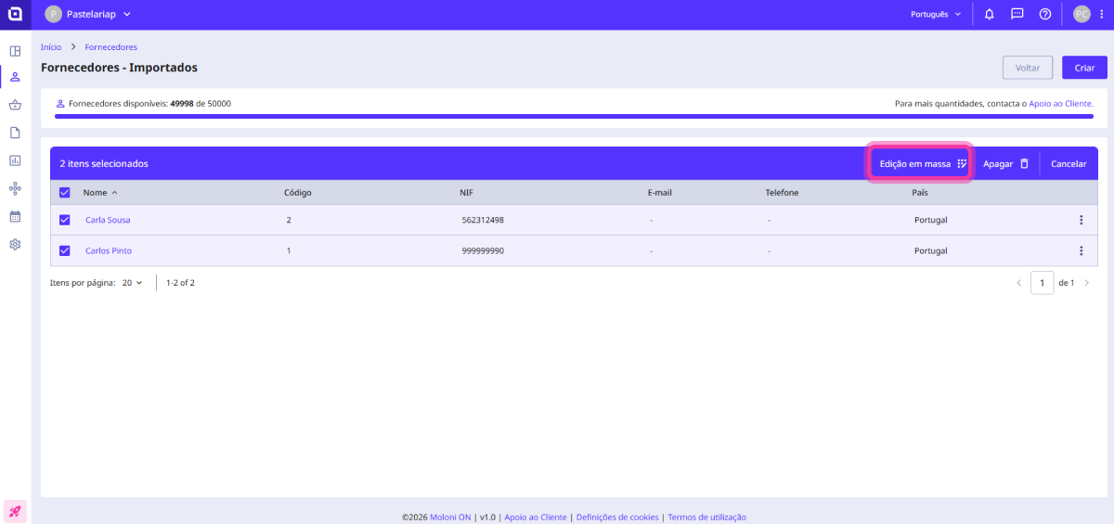Click the rocket icon at bottom left
Viewport: 1114px width, 524px height.
click(x=15, y=510)
